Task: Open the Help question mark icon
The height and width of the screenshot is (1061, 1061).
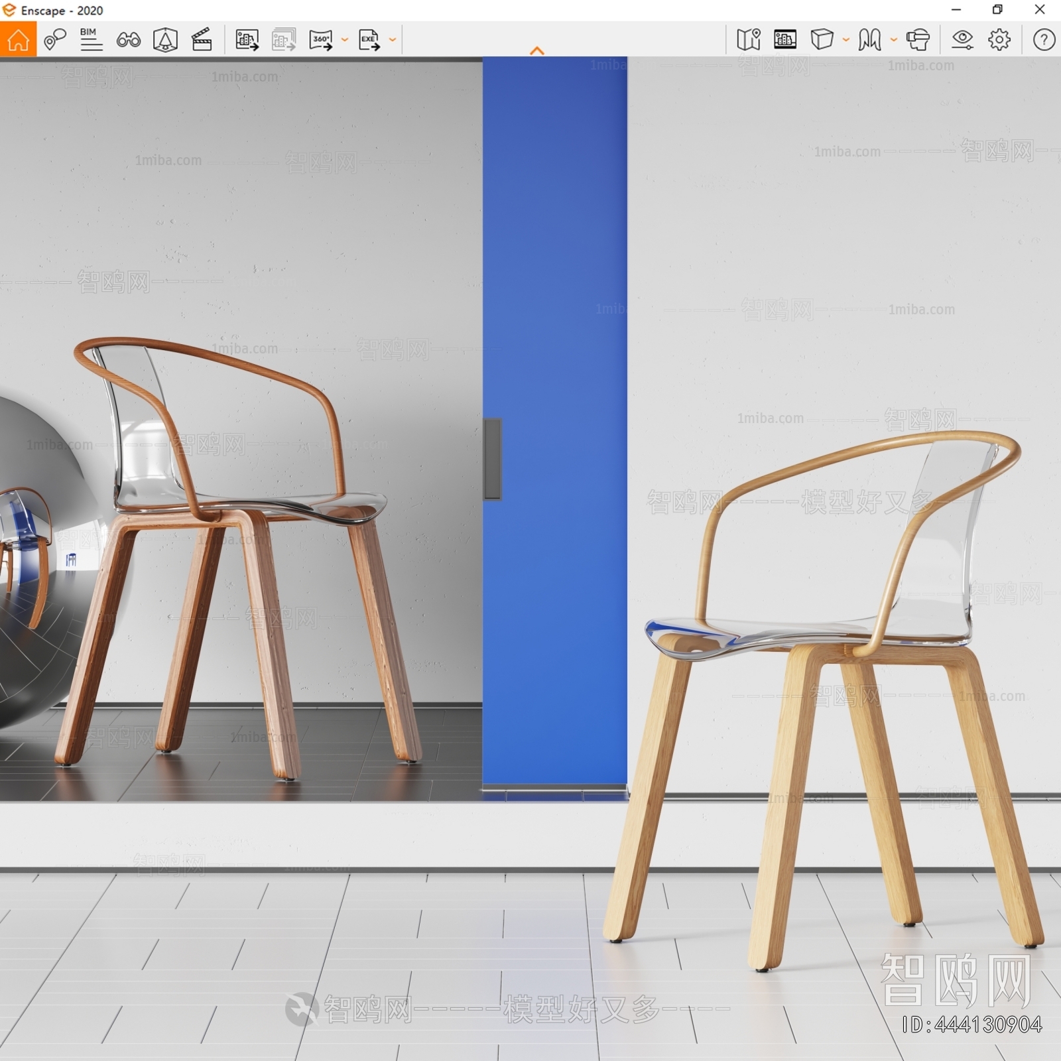Action: 1044,40
